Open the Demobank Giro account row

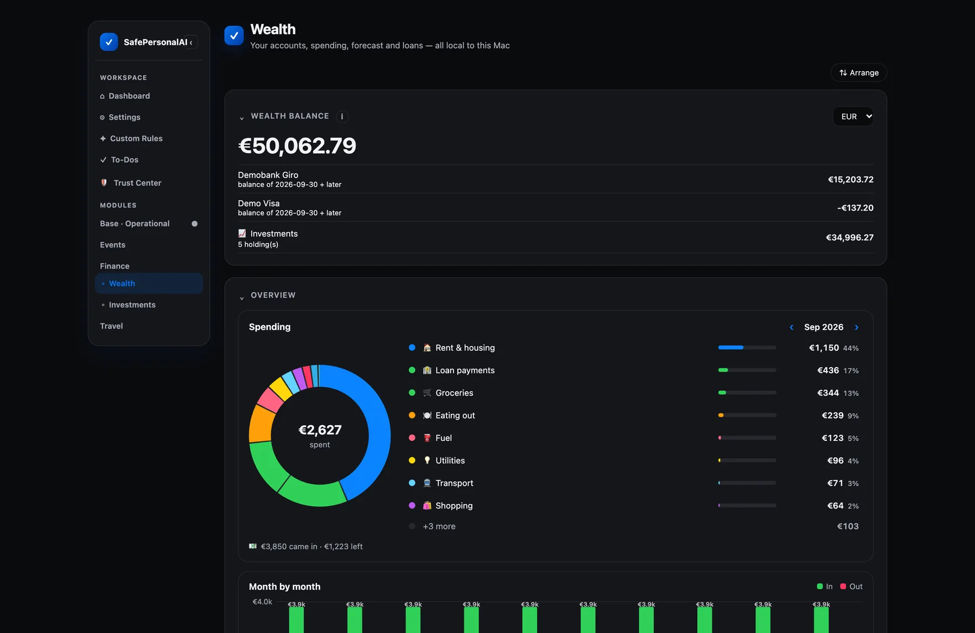[x=556, y=179]
